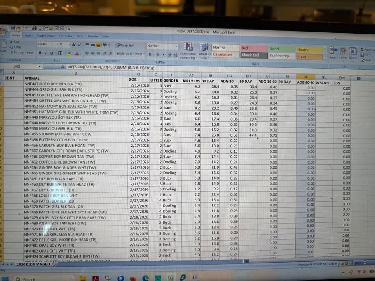Click the Format Painter icon

tap(11, 53)
